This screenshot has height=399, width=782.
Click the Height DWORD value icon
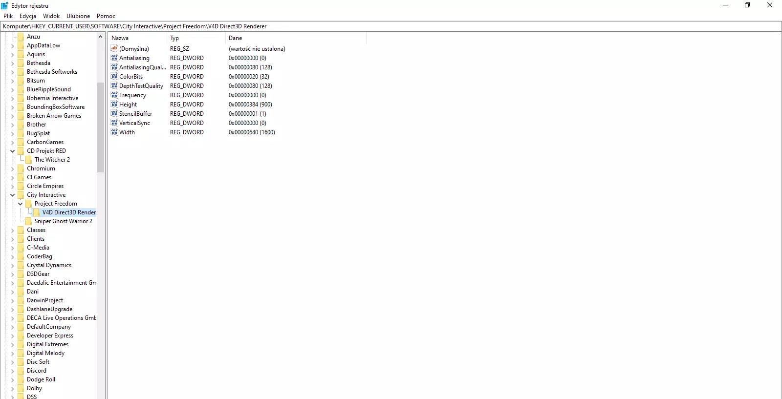pyautogui.click(x=114, y=104)
